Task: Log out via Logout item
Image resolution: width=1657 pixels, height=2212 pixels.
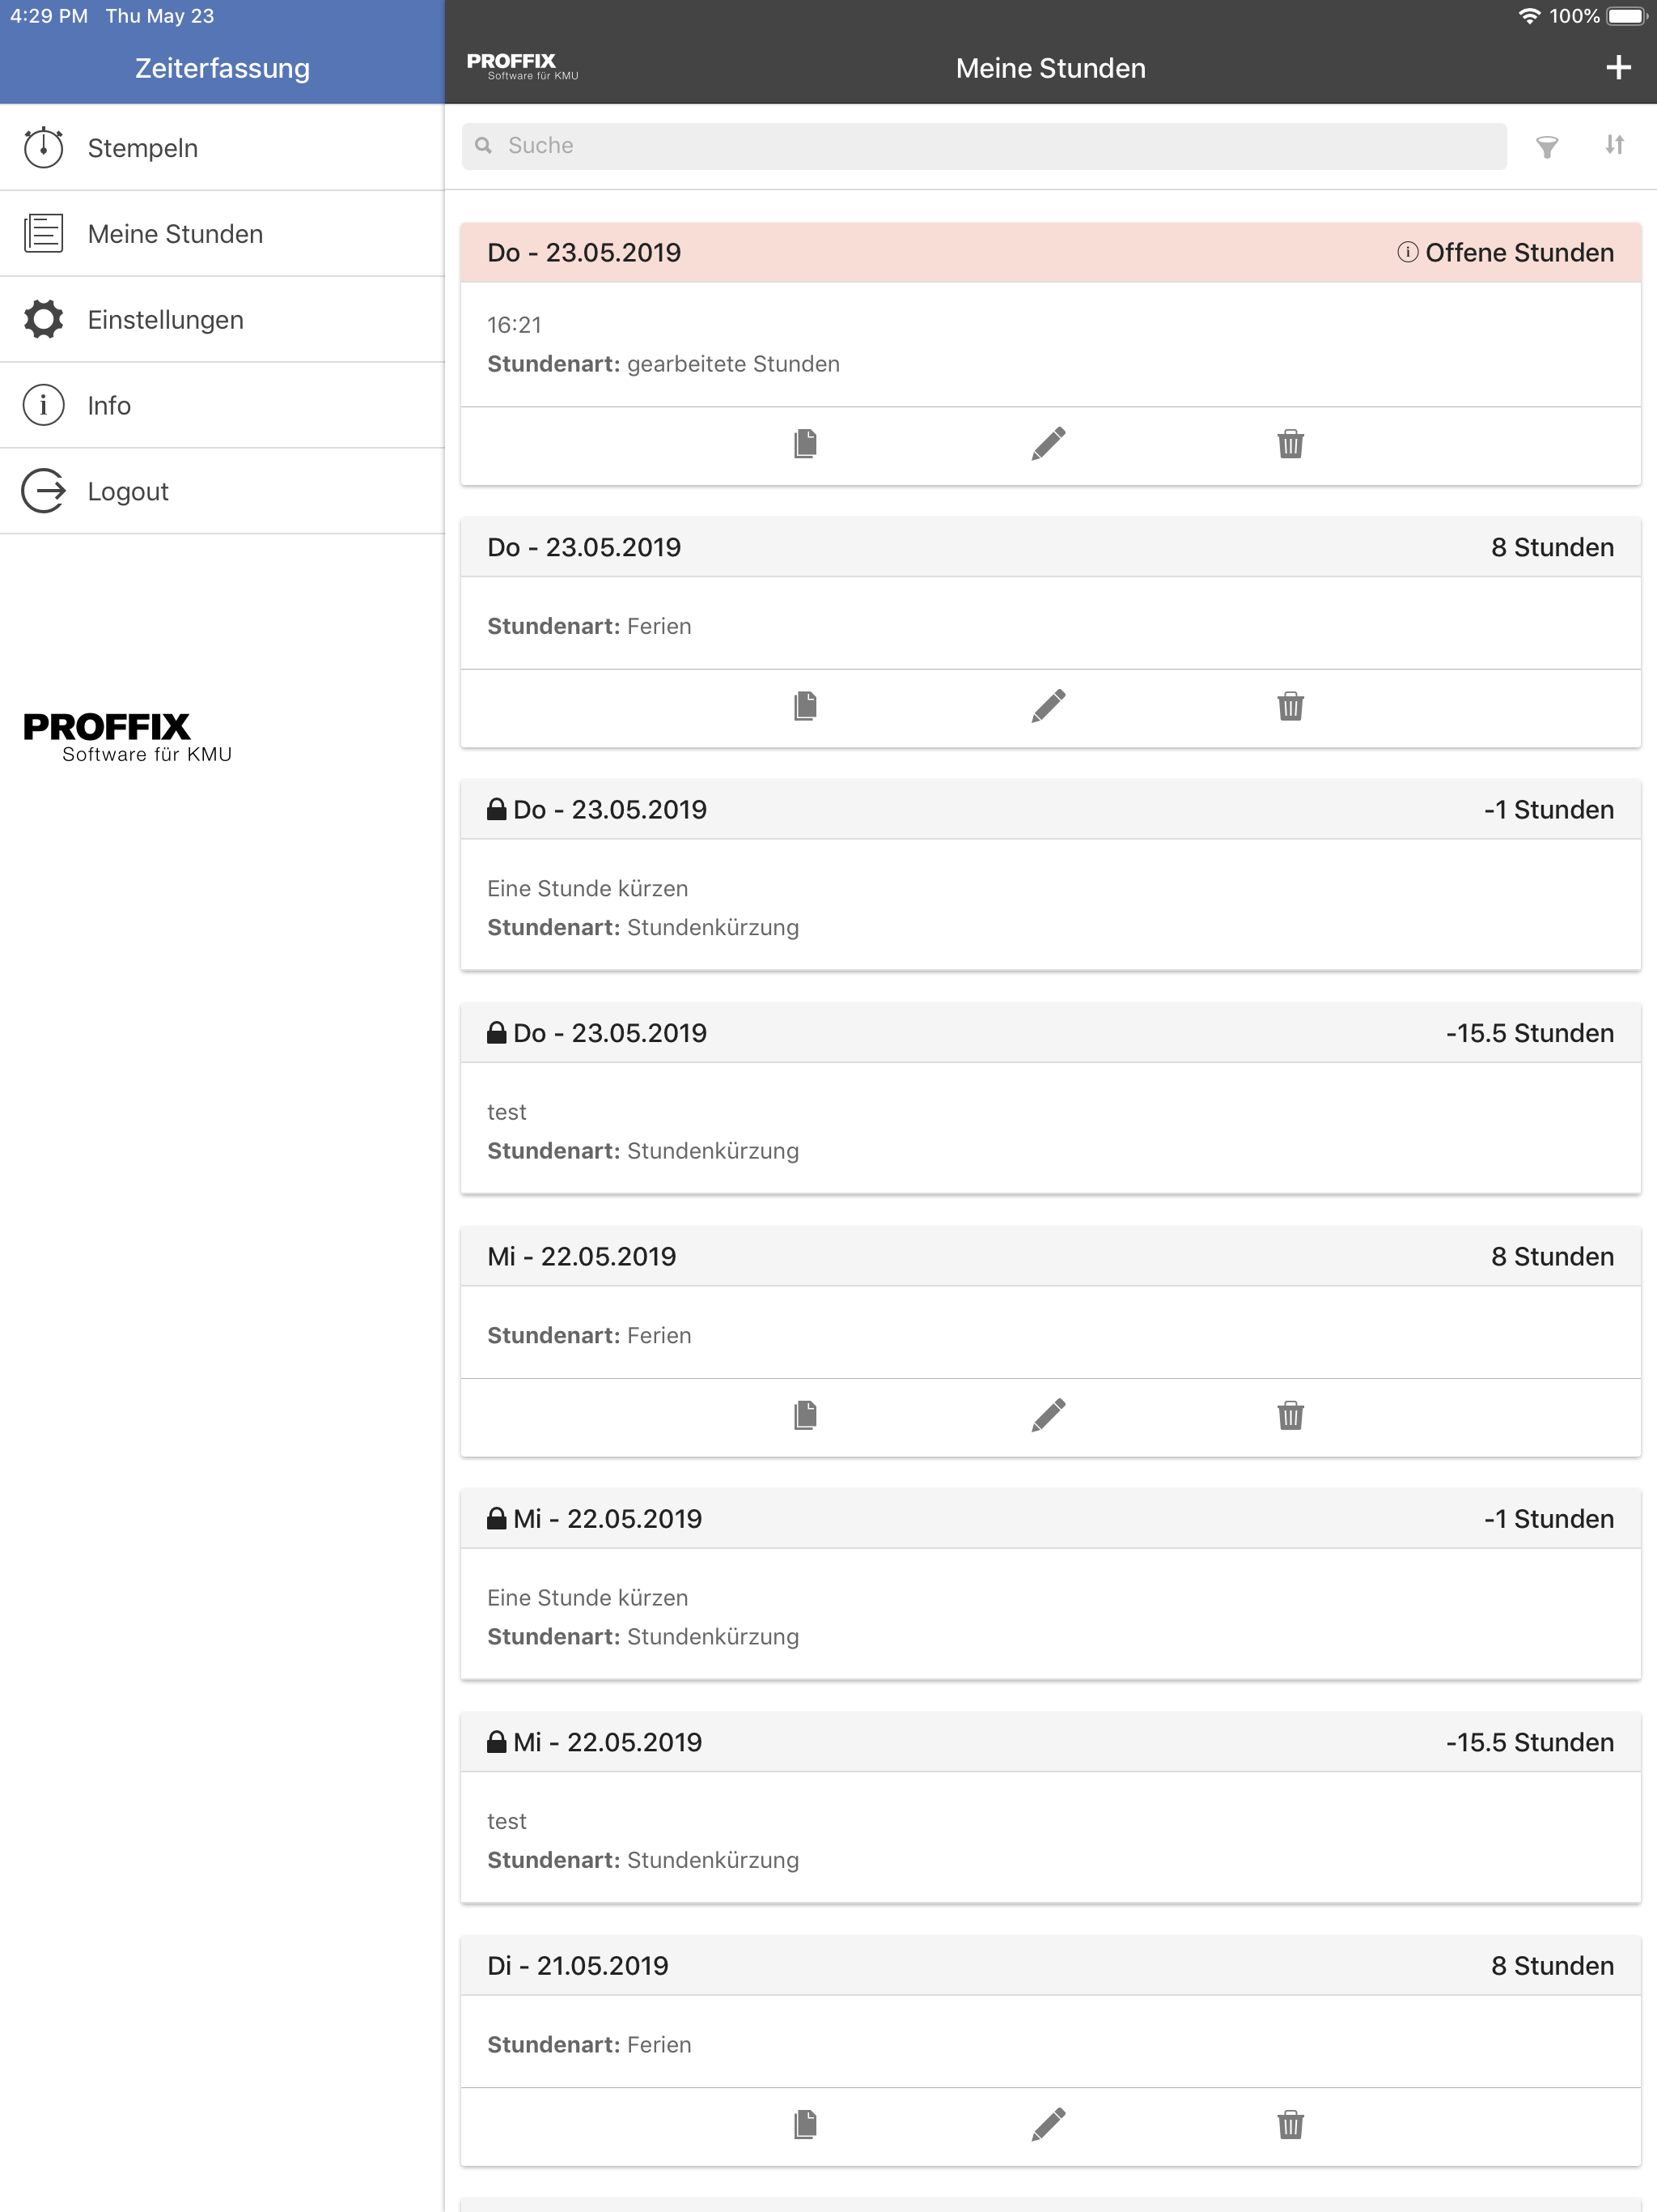Action: [x=128, y=492]
